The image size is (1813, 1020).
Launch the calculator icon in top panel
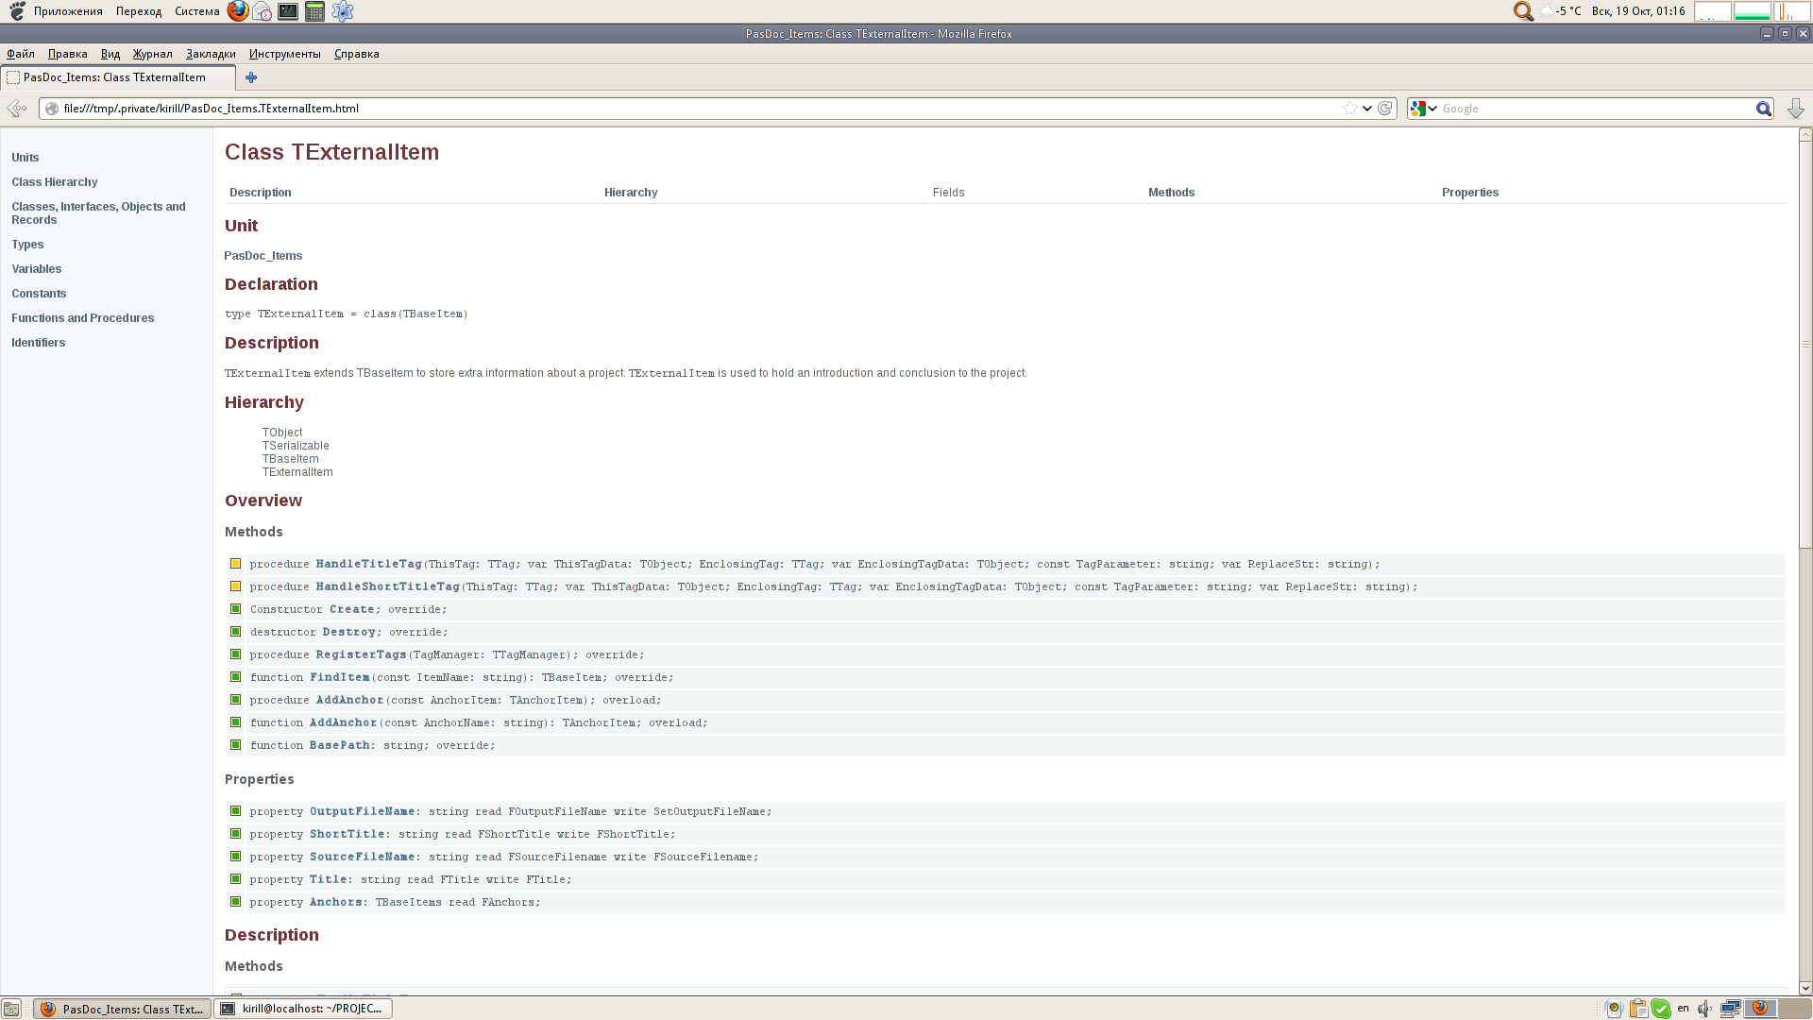point(315,11)
